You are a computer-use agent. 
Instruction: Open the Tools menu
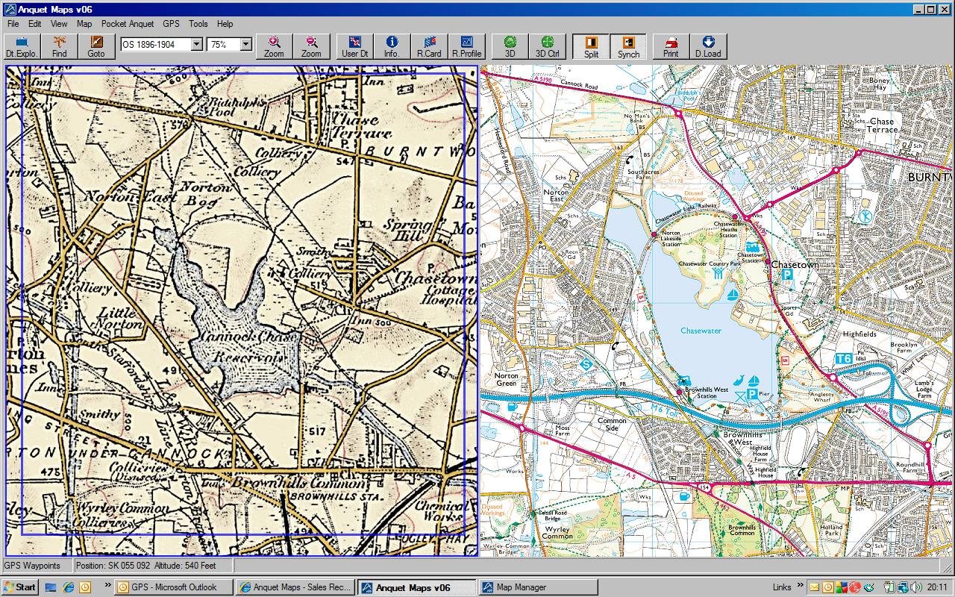(x=198, y=24)
